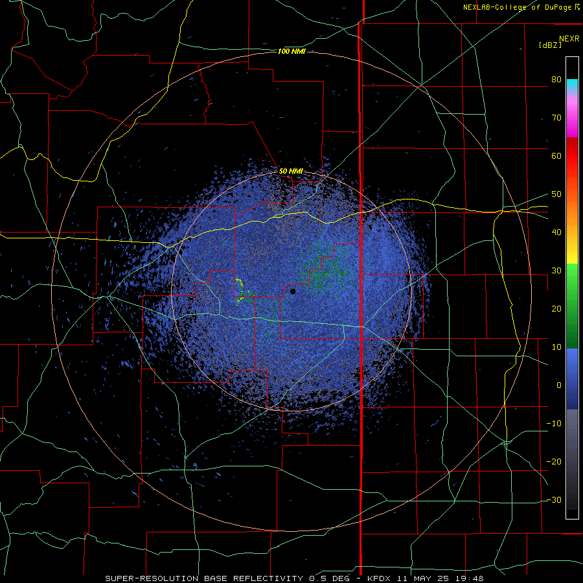Click the 50 value on the dBZ scale
Screen dimensions: 583x583
coord(556,194)
